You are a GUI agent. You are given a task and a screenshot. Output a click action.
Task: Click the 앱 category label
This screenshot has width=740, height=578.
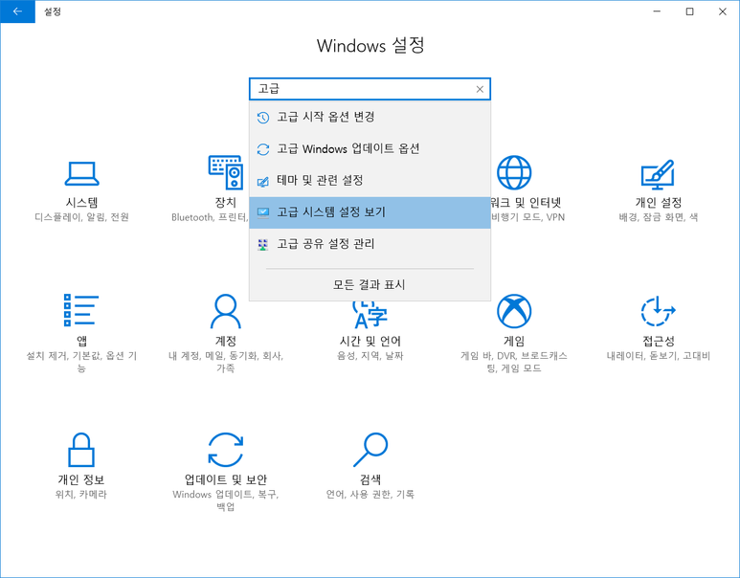[x=81, y=341]
